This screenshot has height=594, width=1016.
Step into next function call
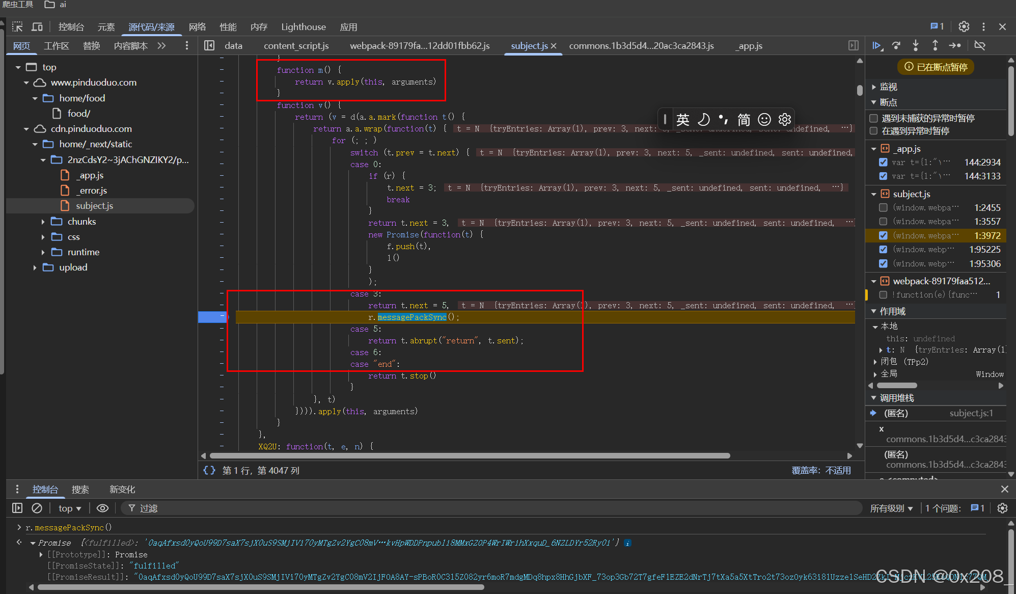pos(916,45)
